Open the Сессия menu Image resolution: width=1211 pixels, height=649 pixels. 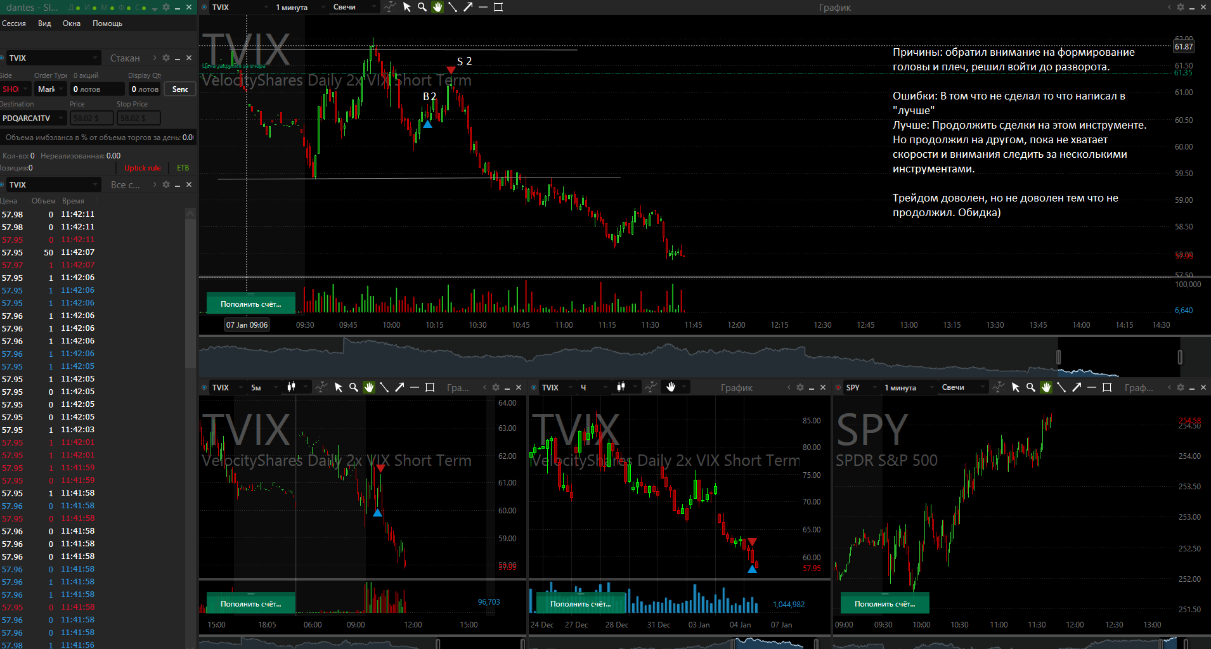pyautogui.click(x=14, y=23)
